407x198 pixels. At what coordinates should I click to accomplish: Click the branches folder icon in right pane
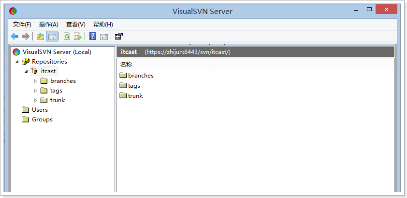pyautogui.click(x=123, y=75)
